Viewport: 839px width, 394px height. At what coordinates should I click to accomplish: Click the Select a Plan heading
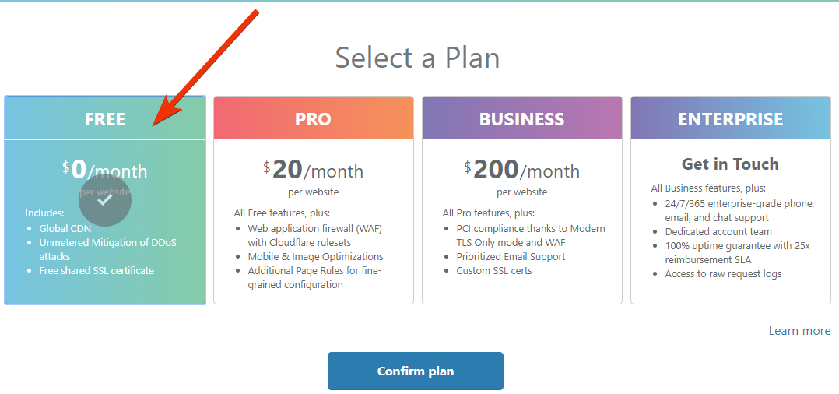(x=417, y=58)
